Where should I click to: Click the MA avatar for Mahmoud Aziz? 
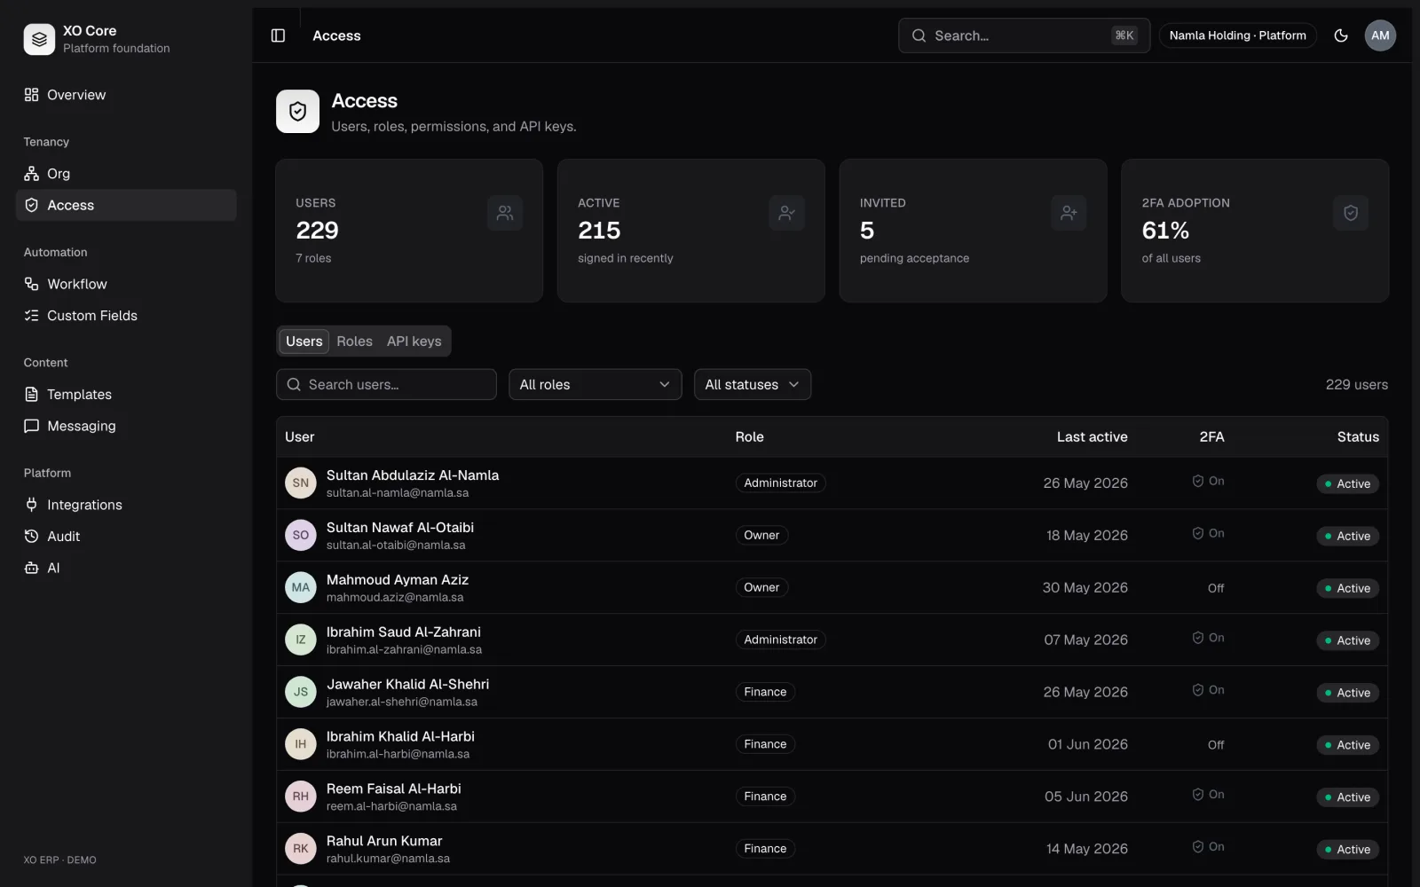[301, 587]
